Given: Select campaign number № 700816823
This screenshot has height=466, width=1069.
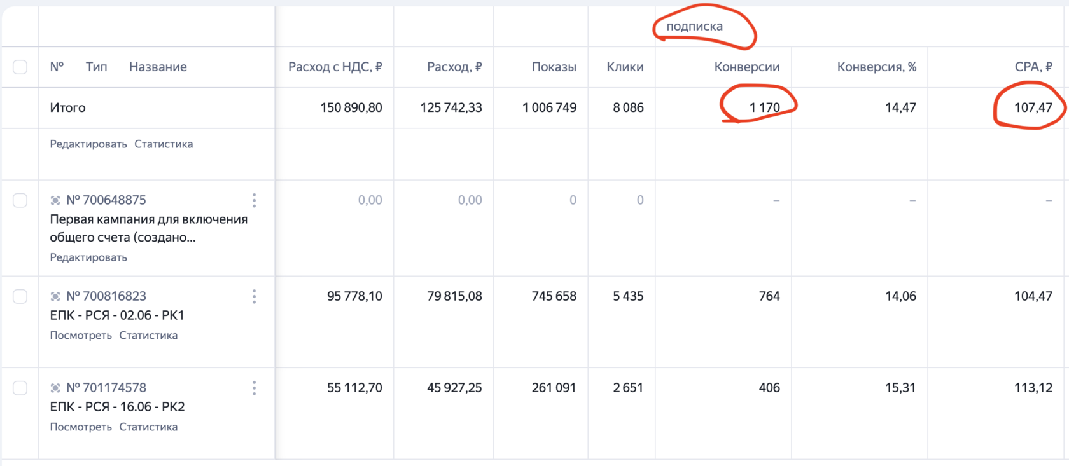Looking at the screenshot, I should (x=106, y=296).
